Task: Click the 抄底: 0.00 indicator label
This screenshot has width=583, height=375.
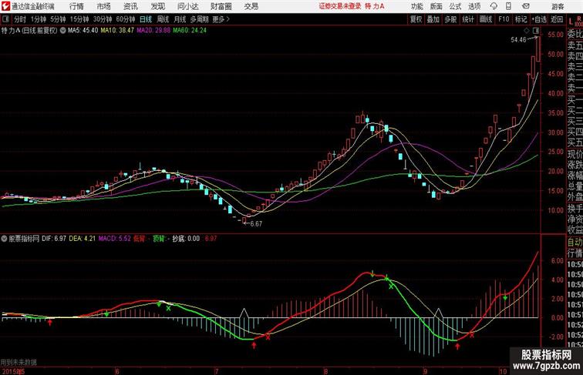Action: click(x=186, y=239)
